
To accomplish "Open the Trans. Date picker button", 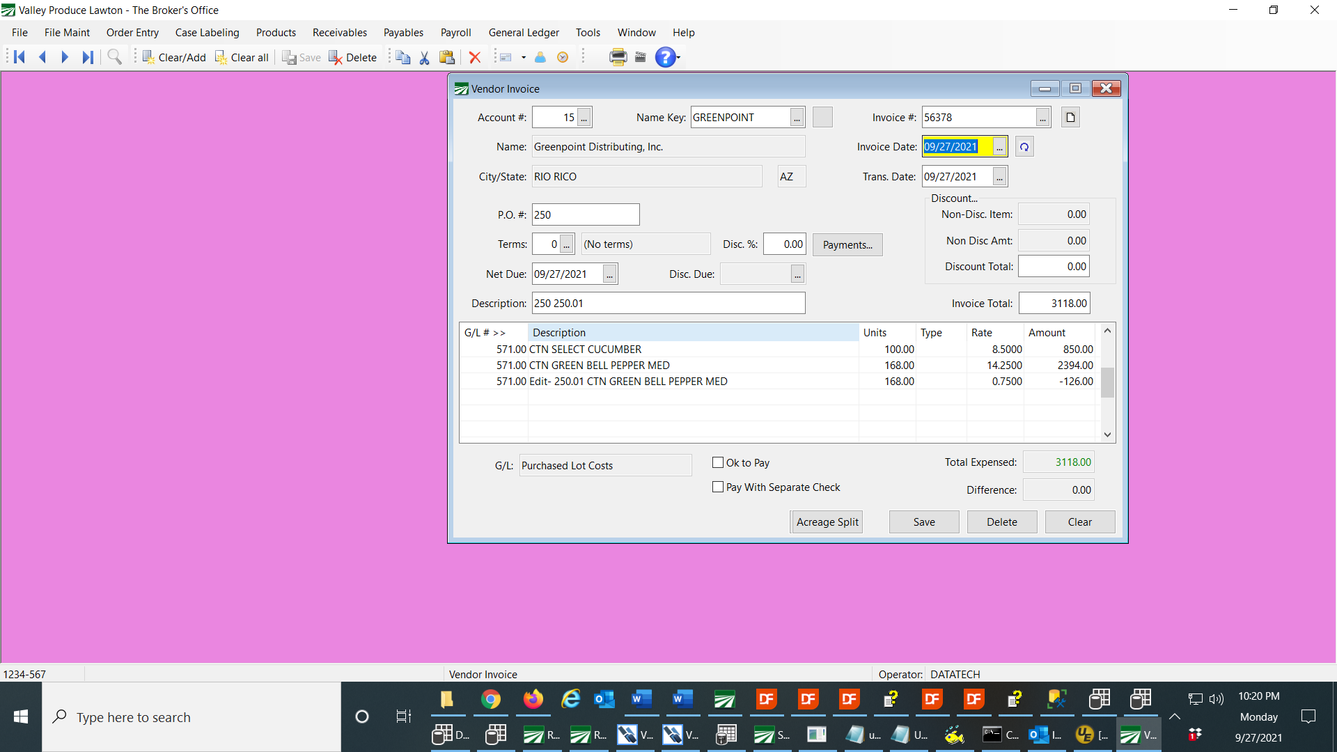I will click(999, 177).
